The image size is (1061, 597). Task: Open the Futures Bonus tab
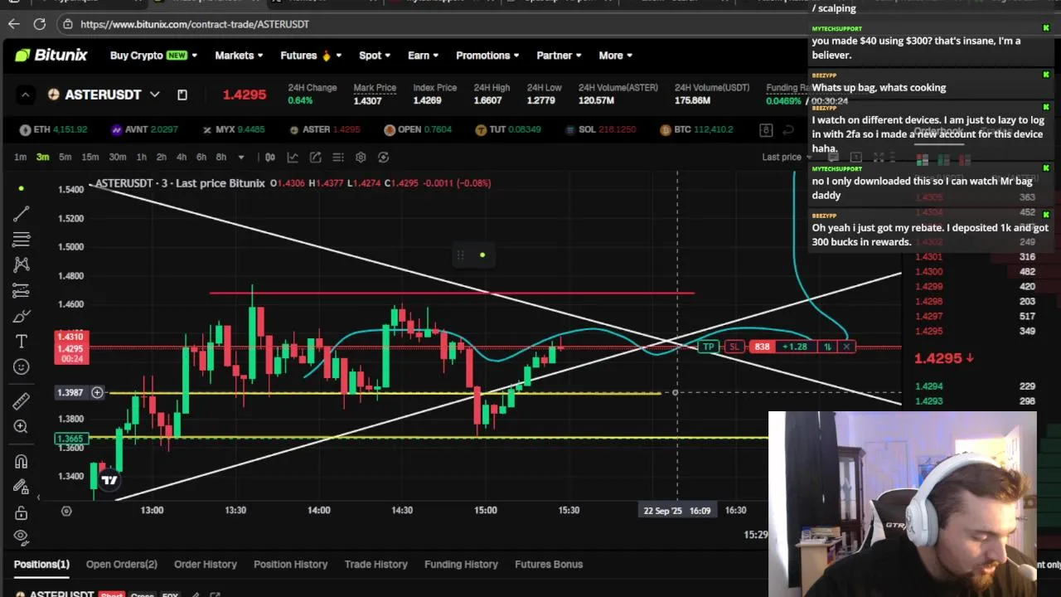[x=549, y=564]
